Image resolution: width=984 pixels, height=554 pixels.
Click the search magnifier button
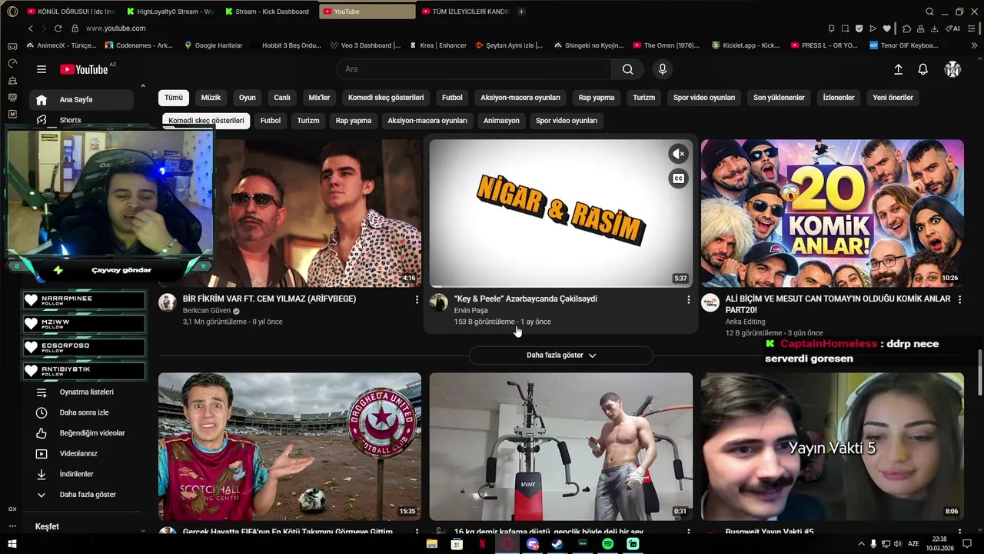[x=628, y=69]
